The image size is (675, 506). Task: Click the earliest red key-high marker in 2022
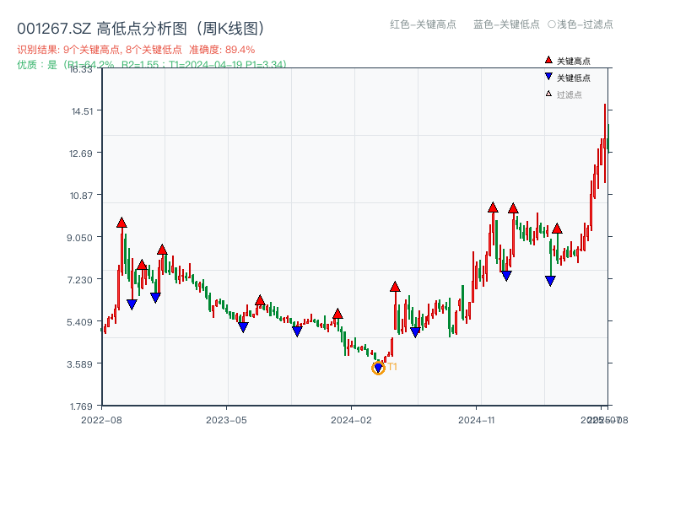point(121,223)
